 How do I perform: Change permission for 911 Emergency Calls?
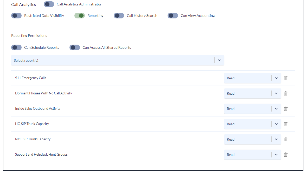click(252, 78)
